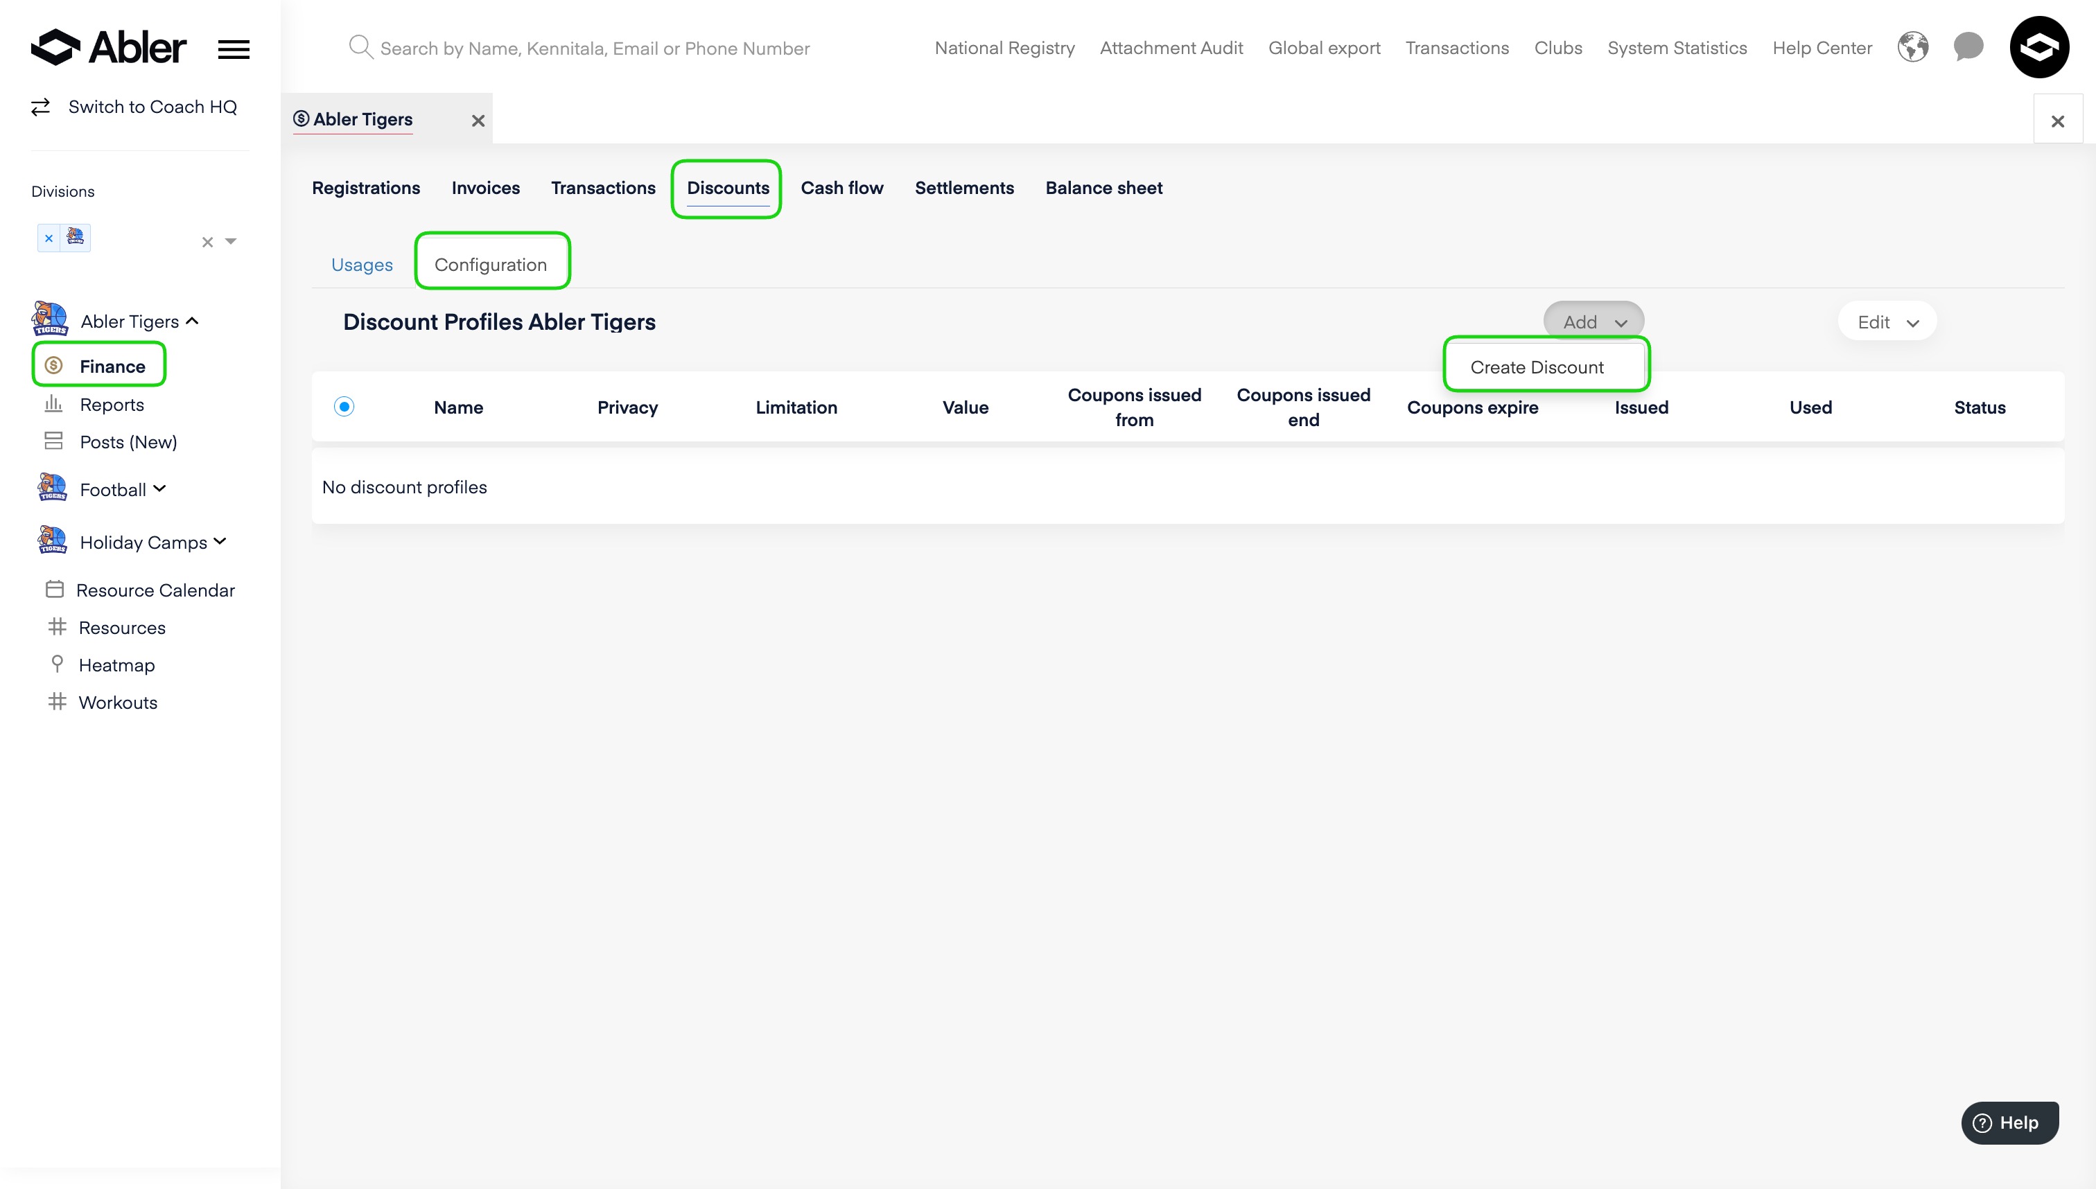Toggle the select-all radio in table header
Screen dimensions: 2096x1189
[x=344, y=407]
